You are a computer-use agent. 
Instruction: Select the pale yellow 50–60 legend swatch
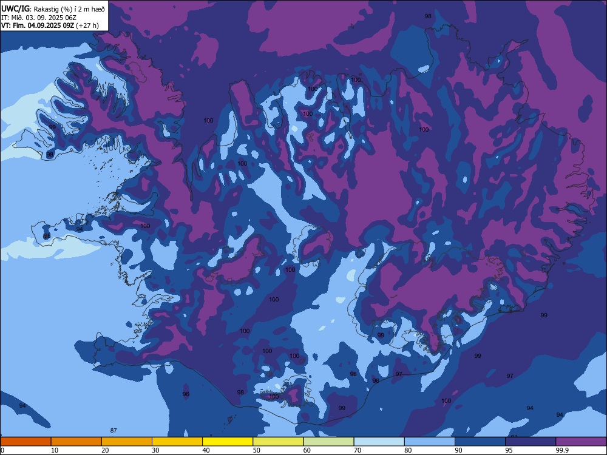[279, 442]
